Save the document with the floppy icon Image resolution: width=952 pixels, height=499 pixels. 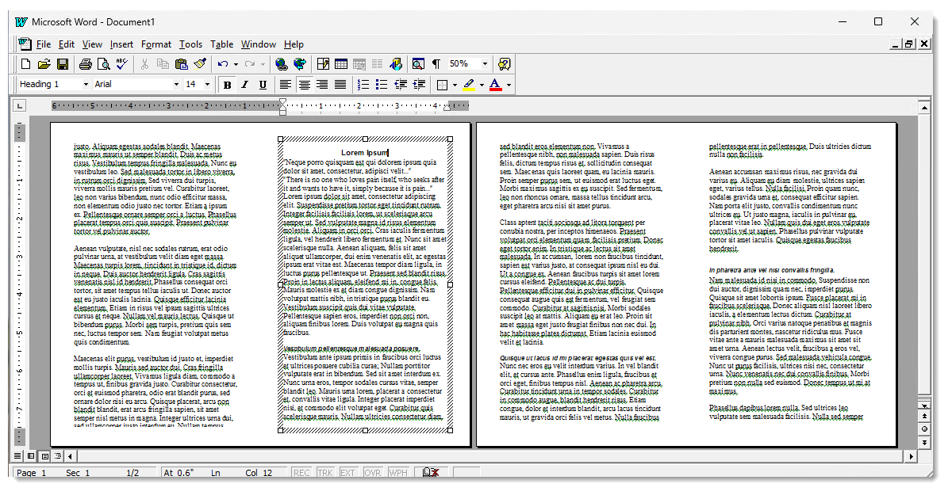point(62,64)
